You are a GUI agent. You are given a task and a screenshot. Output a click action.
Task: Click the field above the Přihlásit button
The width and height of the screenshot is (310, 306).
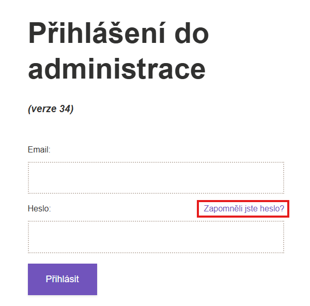(x=156, y=237)
